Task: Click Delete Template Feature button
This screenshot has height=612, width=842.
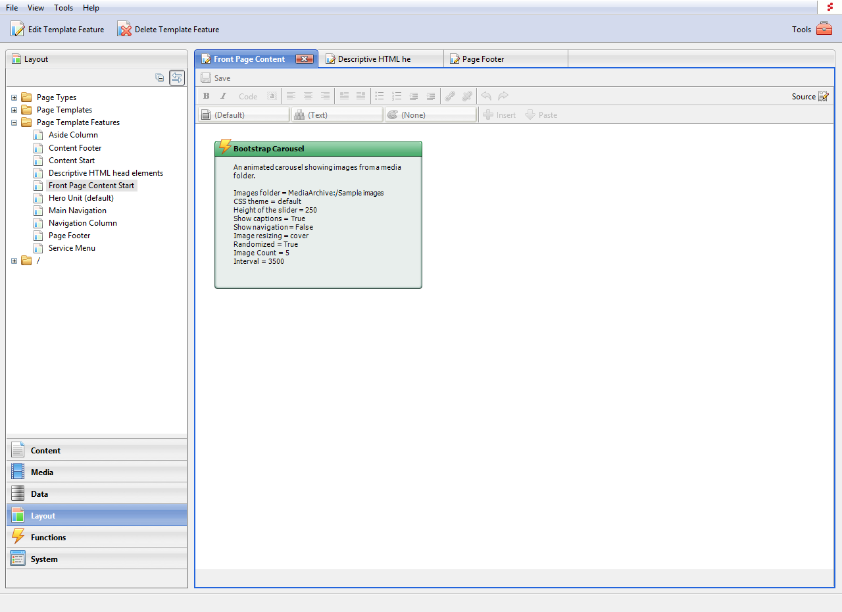Action: pos(168,29)
